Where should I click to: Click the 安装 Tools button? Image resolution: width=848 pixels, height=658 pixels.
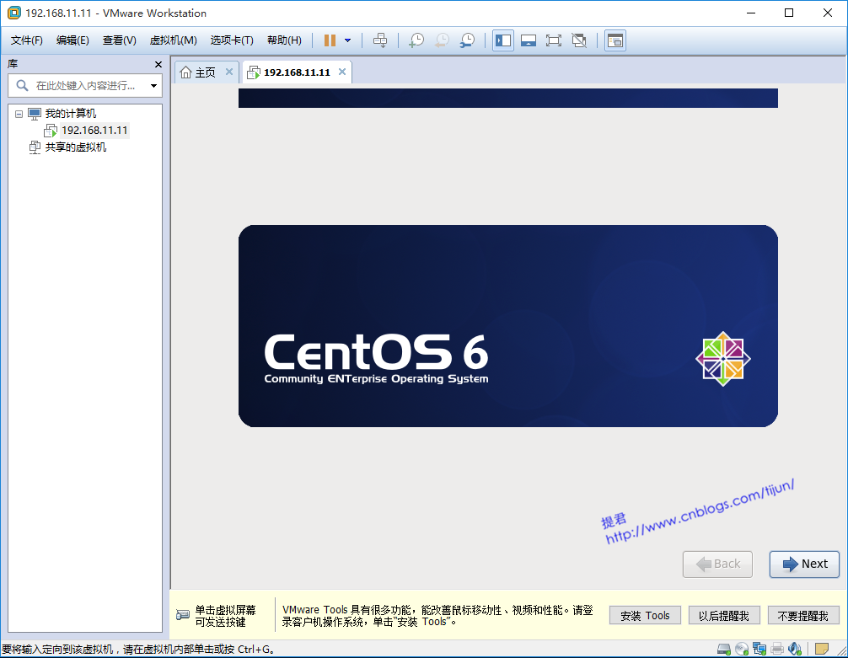click(x=645, y=615)
